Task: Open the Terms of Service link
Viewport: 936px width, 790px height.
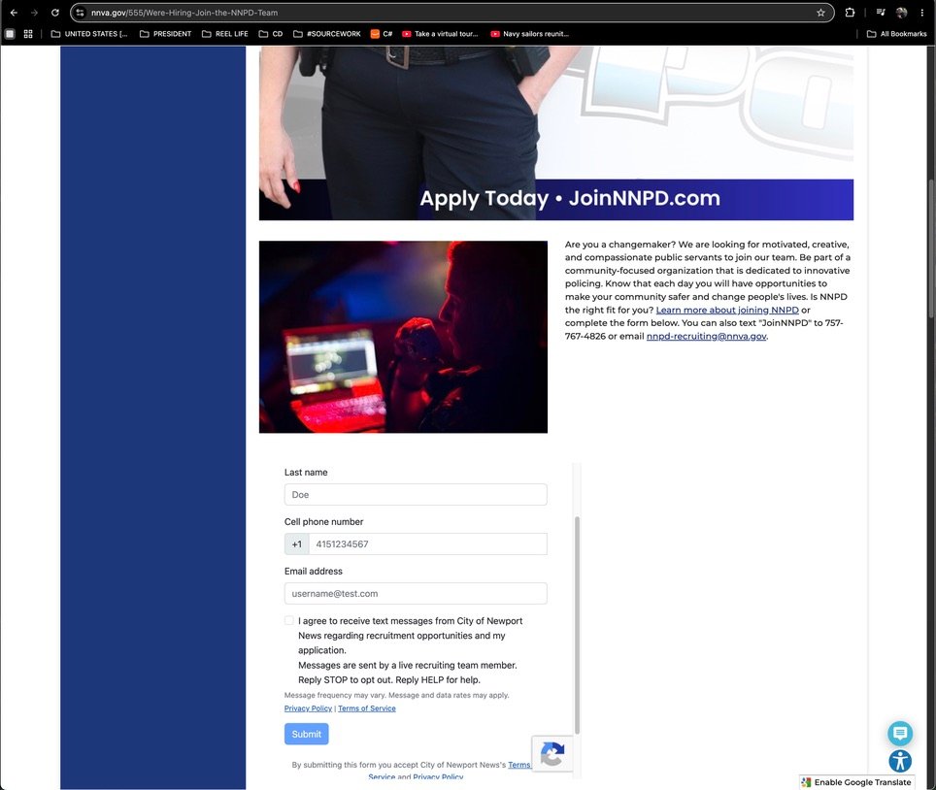Action: click(x=366, y=708)
